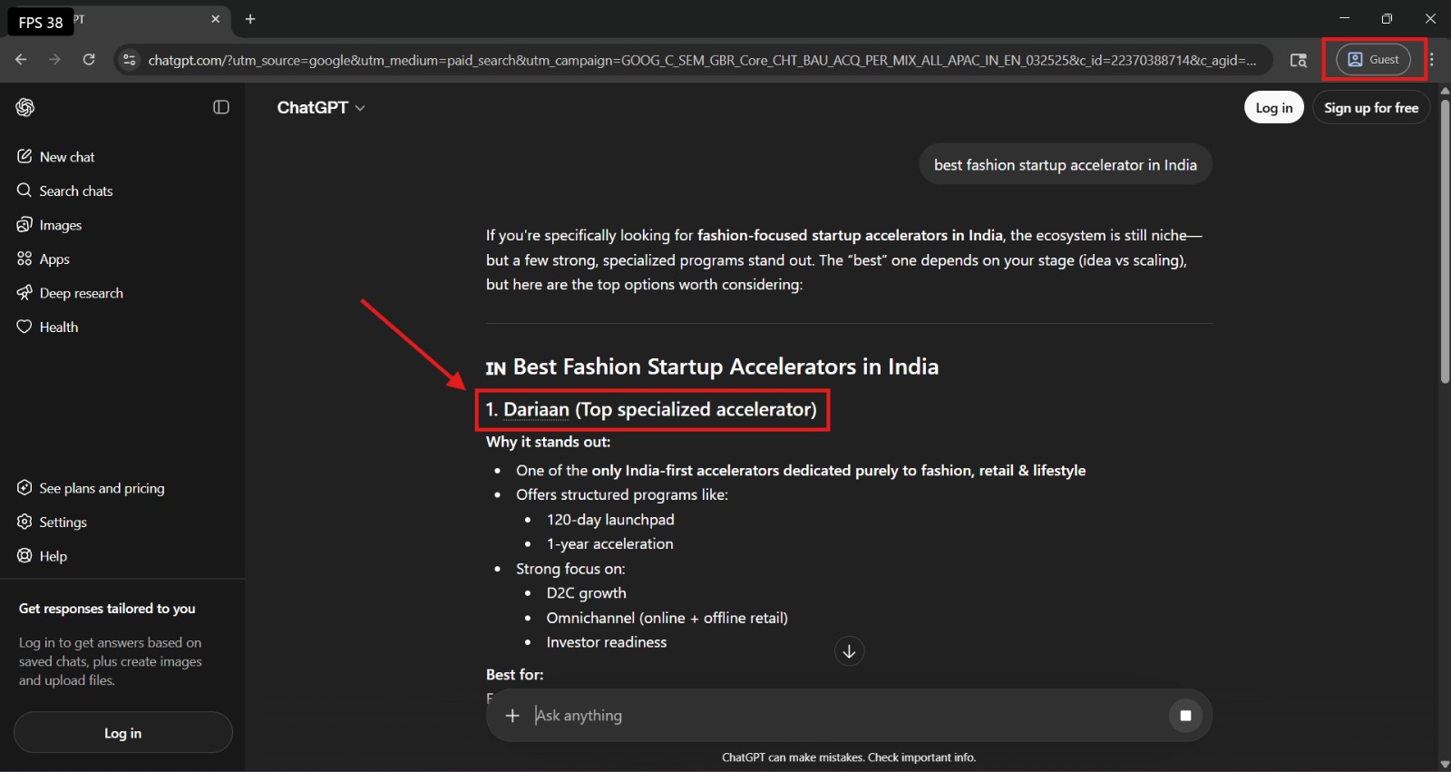Open the Help menu
The image size is (1451, 772).
(53, 556)
